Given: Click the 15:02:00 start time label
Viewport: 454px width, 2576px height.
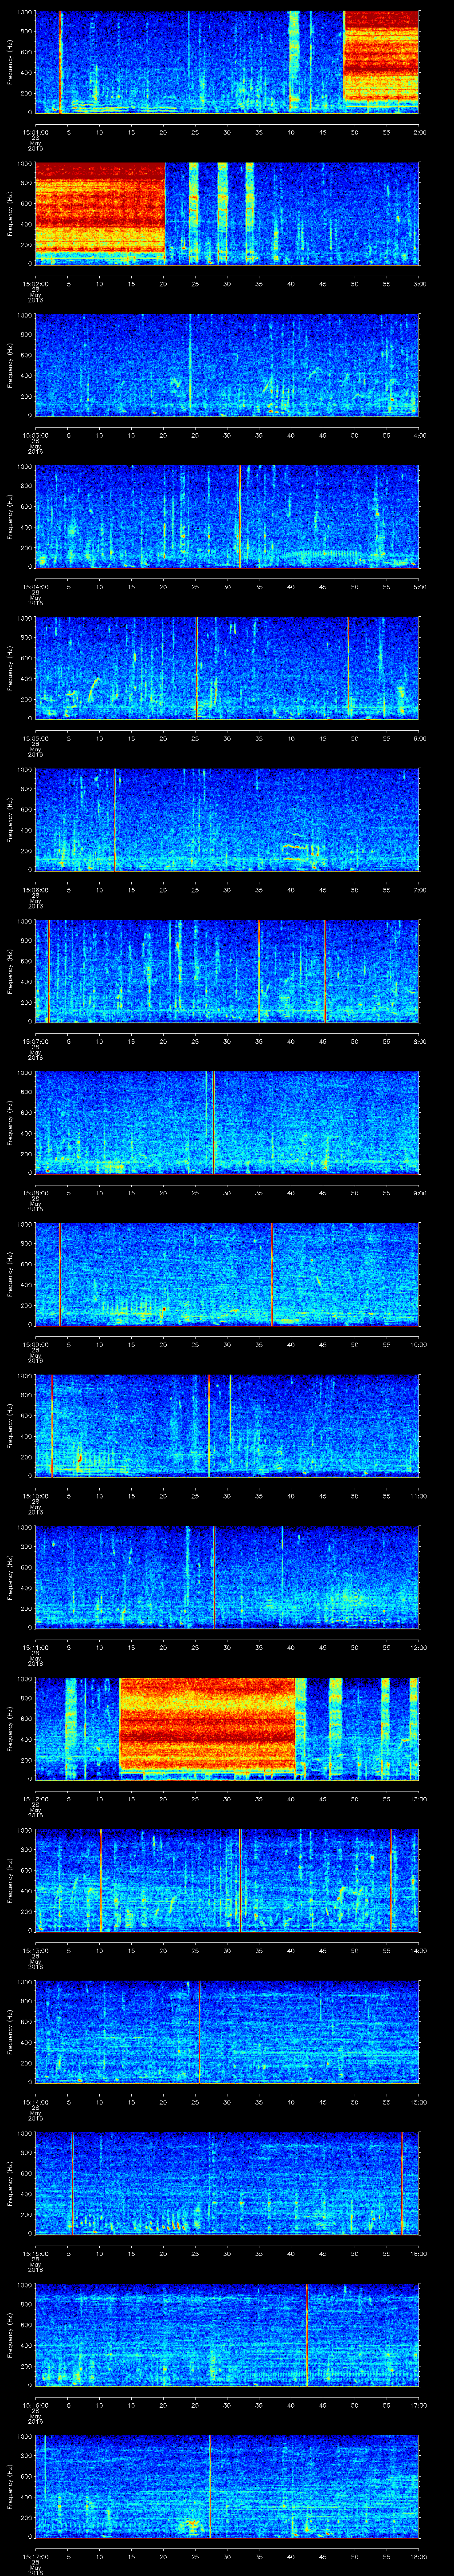Looking at the screenshot, I should (35, 284).
